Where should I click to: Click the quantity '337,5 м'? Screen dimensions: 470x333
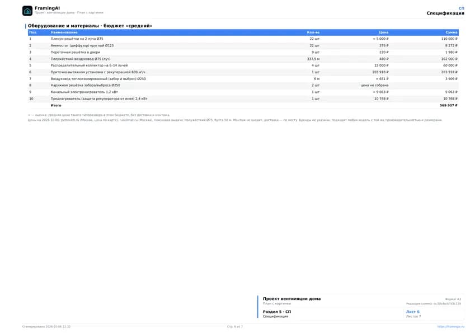pos(313,59)
